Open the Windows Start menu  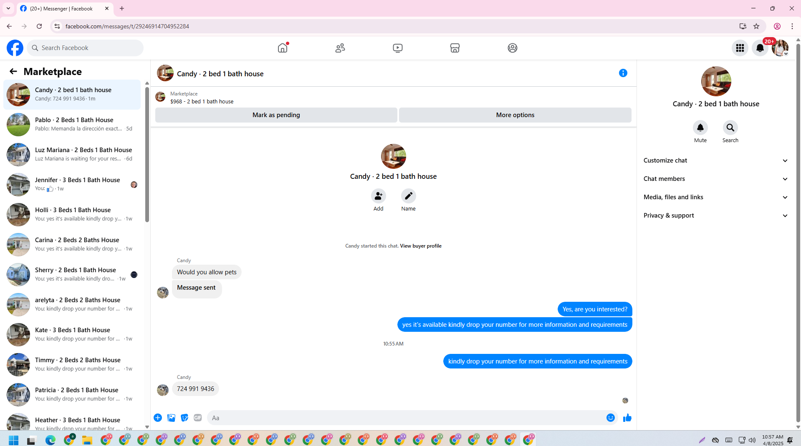13,440
